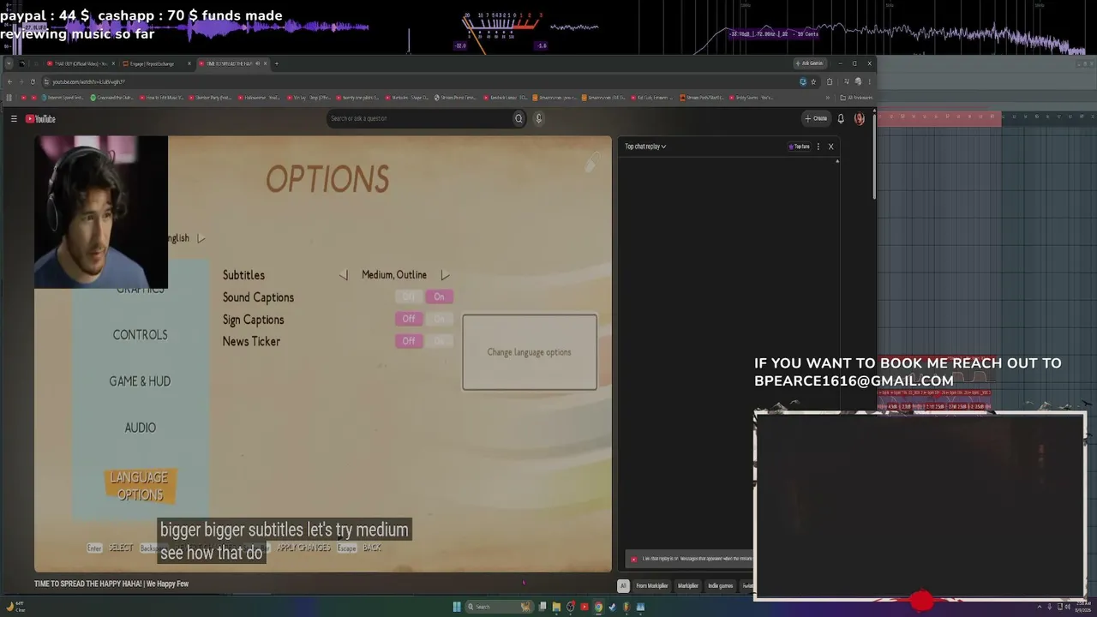Select the Markiplier filter chip
The height and width of the screenshot is (617, 1097).
[688, 586]
